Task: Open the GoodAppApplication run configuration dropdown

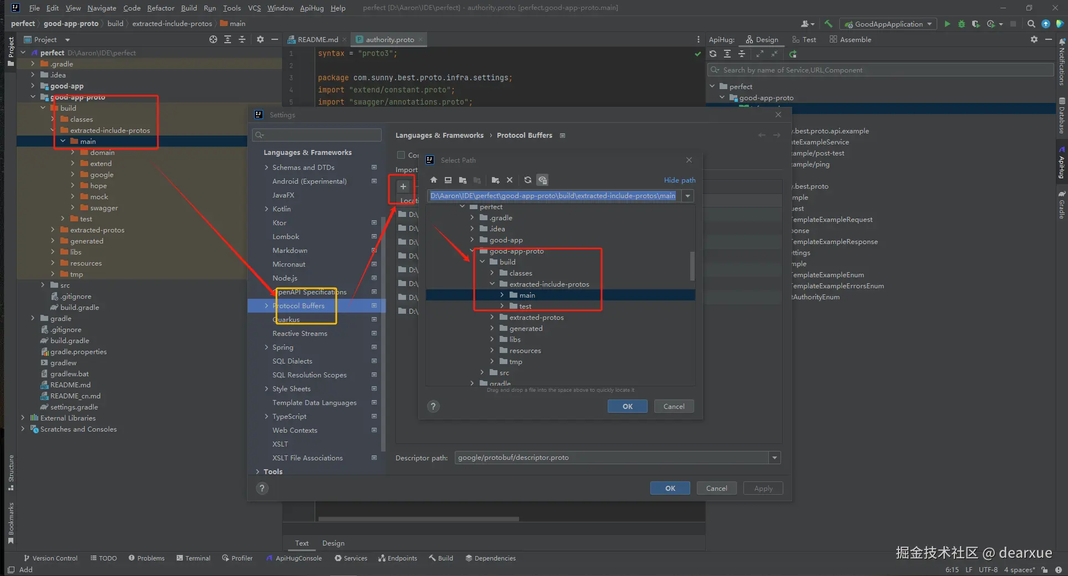Action: tap(889, 24)
